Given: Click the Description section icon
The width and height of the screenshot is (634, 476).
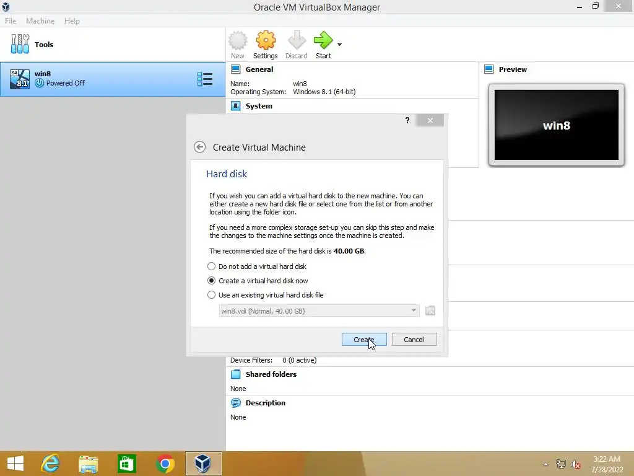Looking at the screenshot, I should pos(235,403).
